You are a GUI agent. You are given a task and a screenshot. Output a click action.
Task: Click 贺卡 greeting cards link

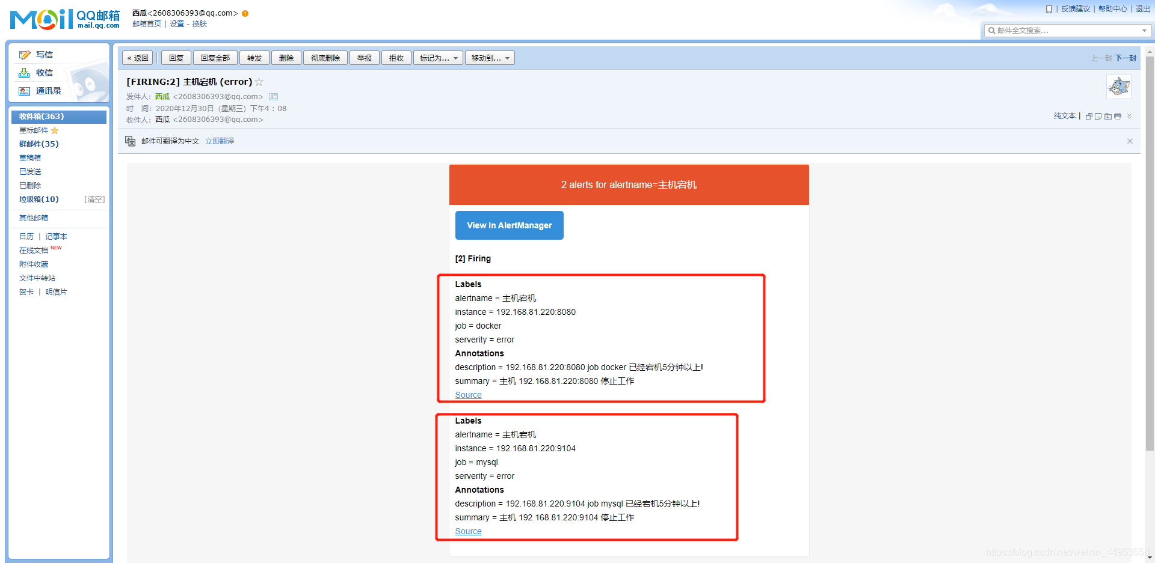(x=26, y=292)
